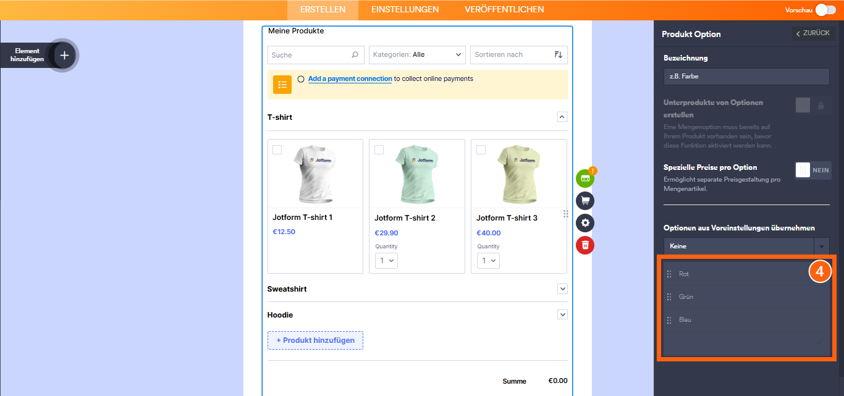The height and width of the screenshot is (396, 844).
Task: Switch to the EINSTELLUNGEN tab
Action: [404, 9]
